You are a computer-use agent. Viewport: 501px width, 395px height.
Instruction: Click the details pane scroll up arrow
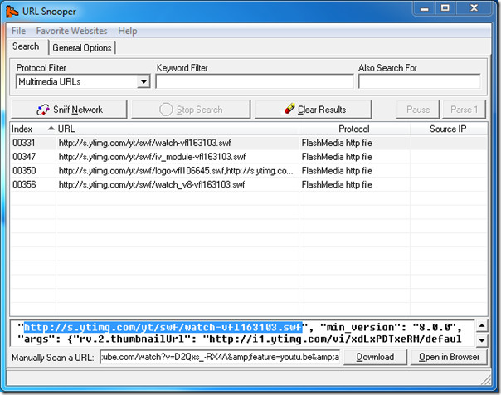coord(482,326)
